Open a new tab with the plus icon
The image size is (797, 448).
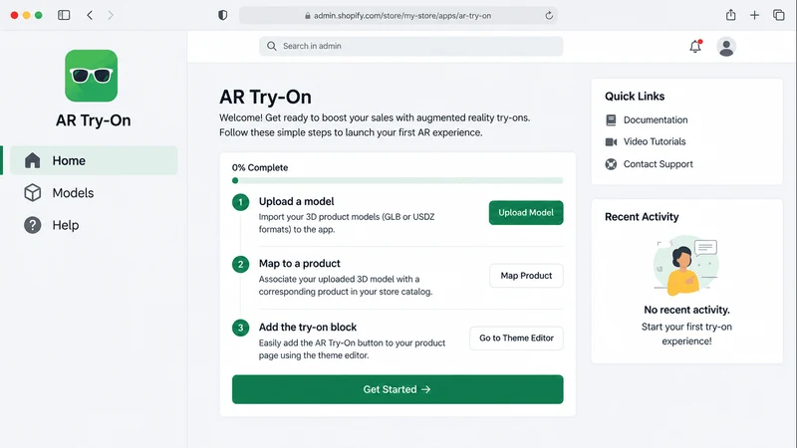point(754,15)
